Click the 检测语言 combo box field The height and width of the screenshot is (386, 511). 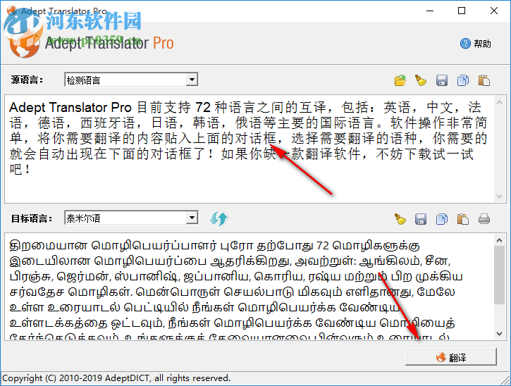pos(131,80)
